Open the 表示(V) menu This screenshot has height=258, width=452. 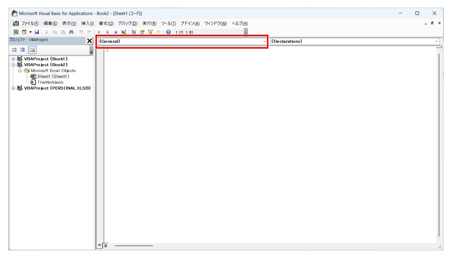pyautogui.click(x=69, y=23)
